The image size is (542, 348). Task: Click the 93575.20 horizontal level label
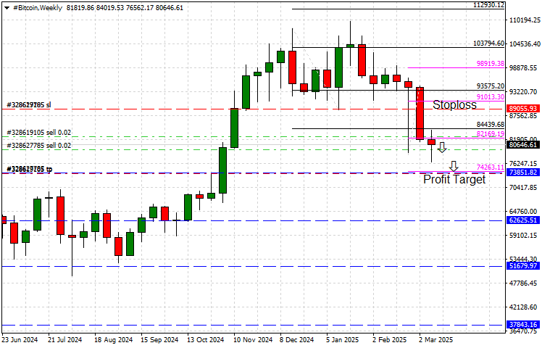click(490, 86)
